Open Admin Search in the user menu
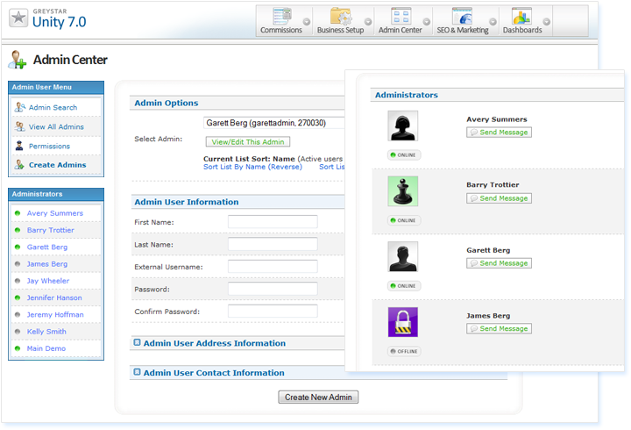This screenshot has width=631, height=430. [x=53, y=107]
